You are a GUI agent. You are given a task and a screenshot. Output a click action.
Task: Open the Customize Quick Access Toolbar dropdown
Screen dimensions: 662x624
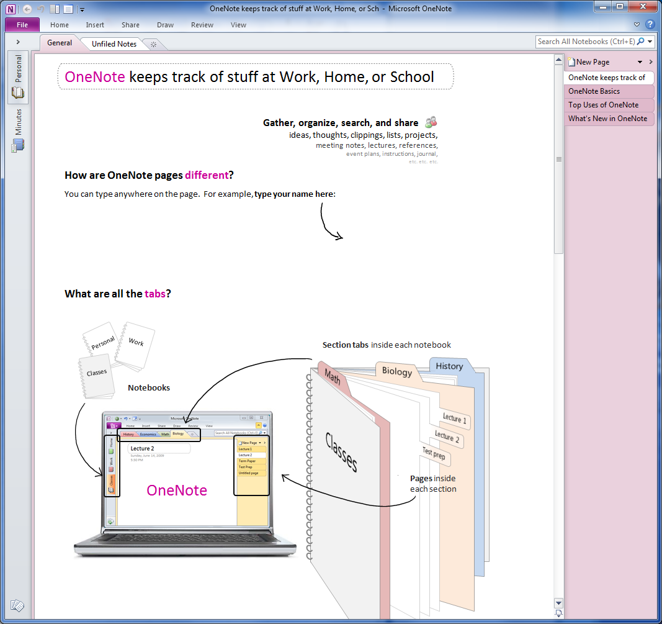tap(82, 9)
